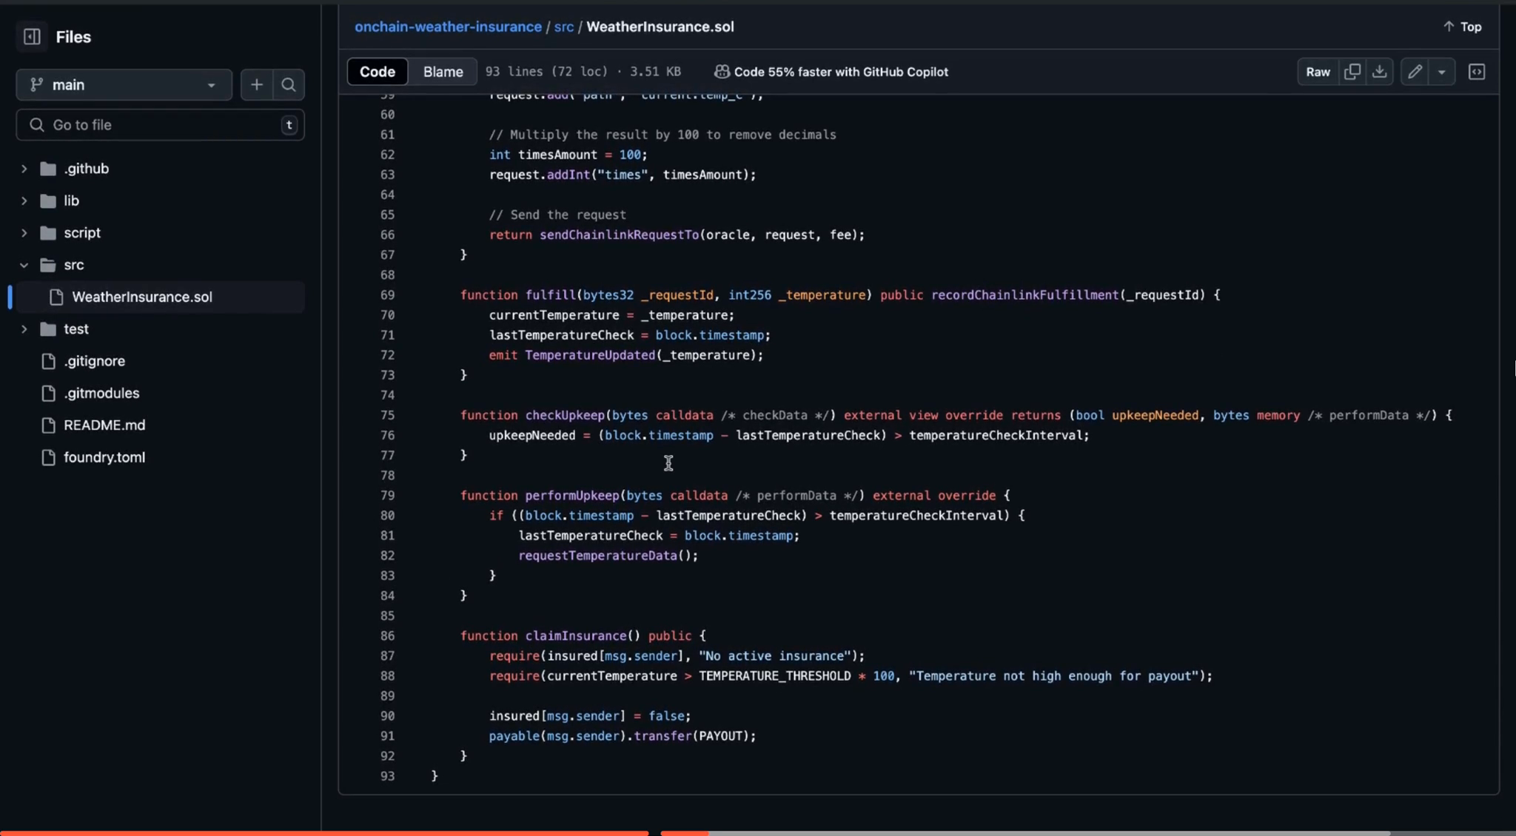
Task: Copy raw file contents
Action: click(x=1352, y=72)
